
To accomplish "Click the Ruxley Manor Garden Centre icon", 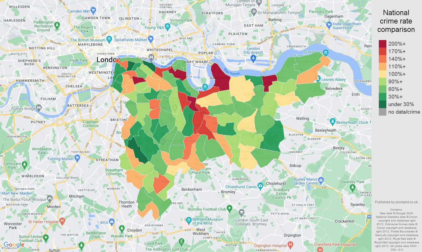I will coord(321,180).
